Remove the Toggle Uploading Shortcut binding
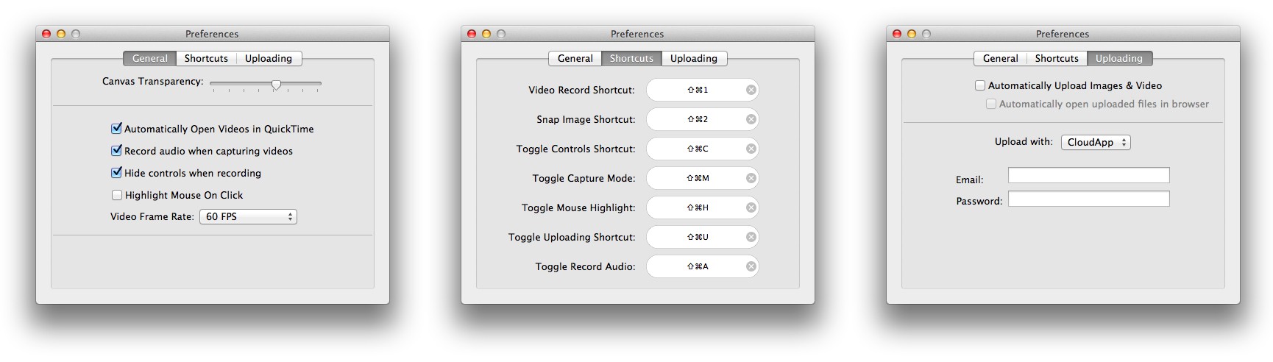Viewport: 1273px width, 362px height. (x=751, y=237)
